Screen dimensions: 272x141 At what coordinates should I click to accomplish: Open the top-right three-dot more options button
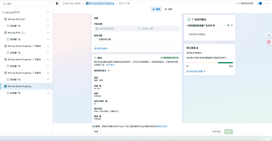(x=267, y=3)
